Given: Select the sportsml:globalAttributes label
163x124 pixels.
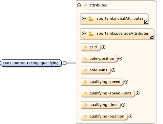Looking at the screenshot, I should pos(120,18).
